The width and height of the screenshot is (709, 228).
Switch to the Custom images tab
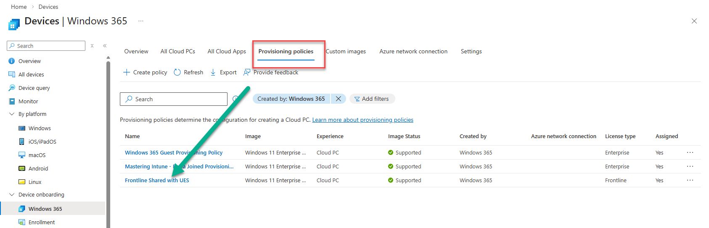346,51
